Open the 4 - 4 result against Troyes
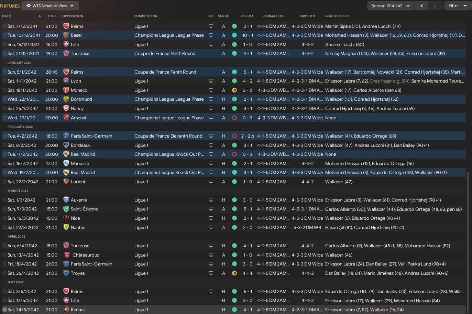 point(248,273)
